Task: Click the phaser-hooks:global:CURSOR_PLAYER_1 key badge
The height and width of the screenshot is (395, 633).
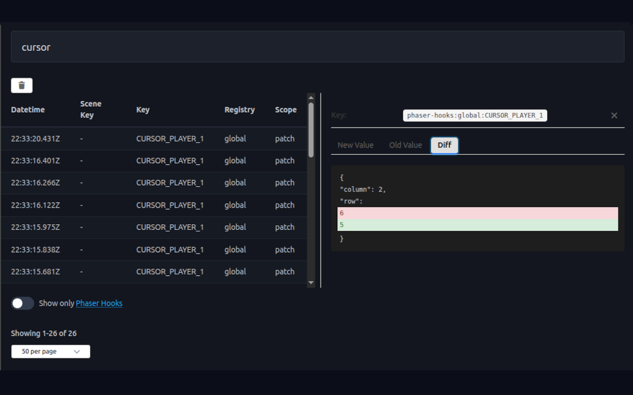Action: pyautogui.click(x=475, y=116)
